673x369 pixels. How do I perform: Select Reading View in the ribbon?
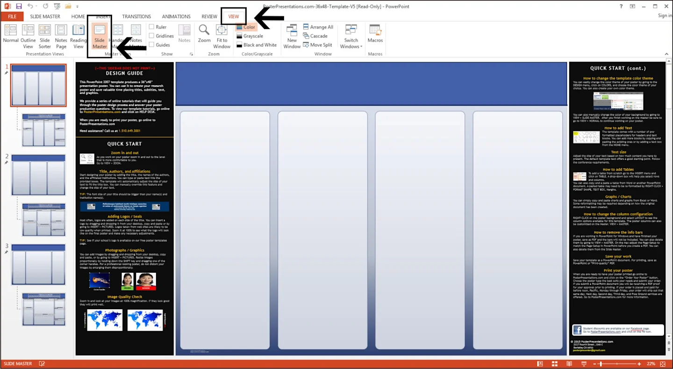[78, 36]
